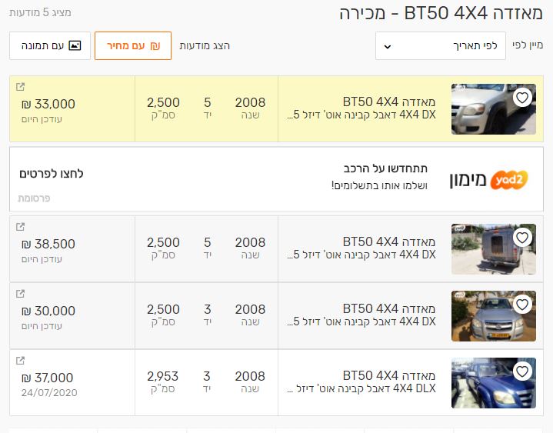Toggle the 'עם תמונה' image filter

[50, 45]
